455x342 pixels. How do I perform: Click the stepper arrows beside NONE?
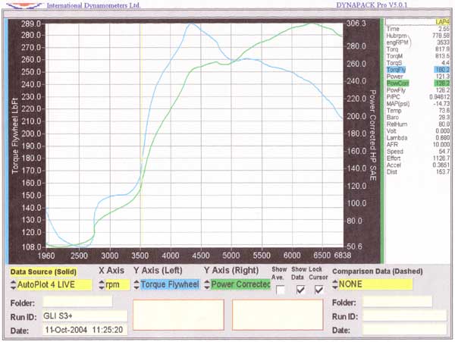(335, 284)
